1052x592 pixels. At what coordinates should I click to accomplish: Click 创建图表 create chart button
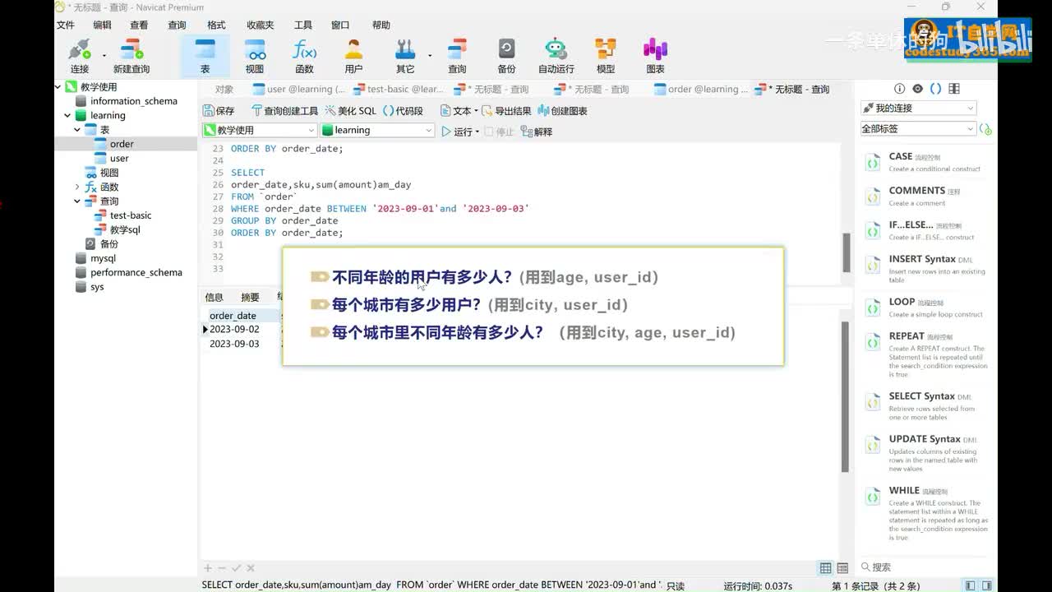pyautogui.click(x=562, y=111)
